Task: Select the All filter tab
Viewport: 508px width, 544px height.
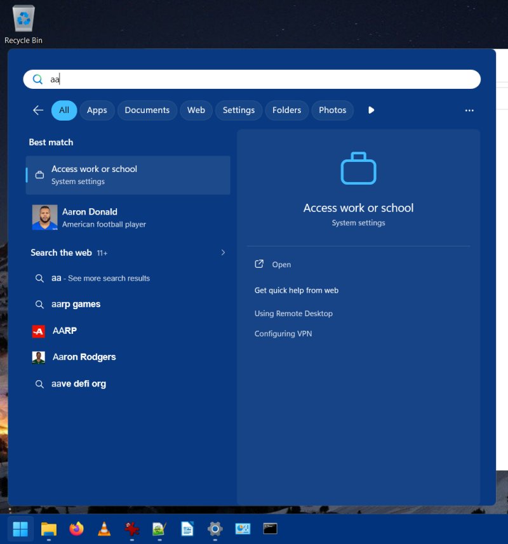Action: 64,110
